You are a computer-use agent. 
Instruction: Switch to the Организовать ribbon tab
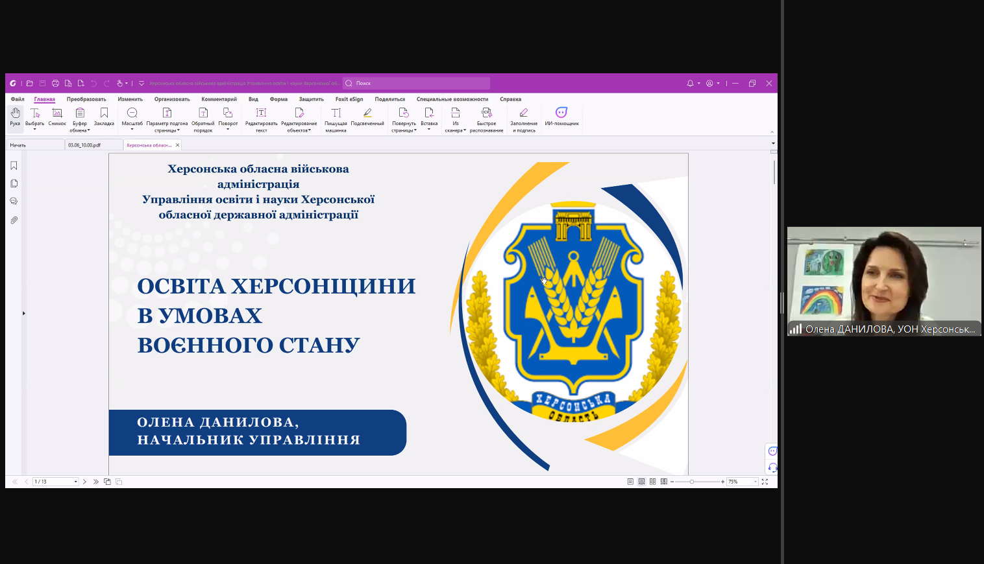pyautogui.click(x=172, y=99)
